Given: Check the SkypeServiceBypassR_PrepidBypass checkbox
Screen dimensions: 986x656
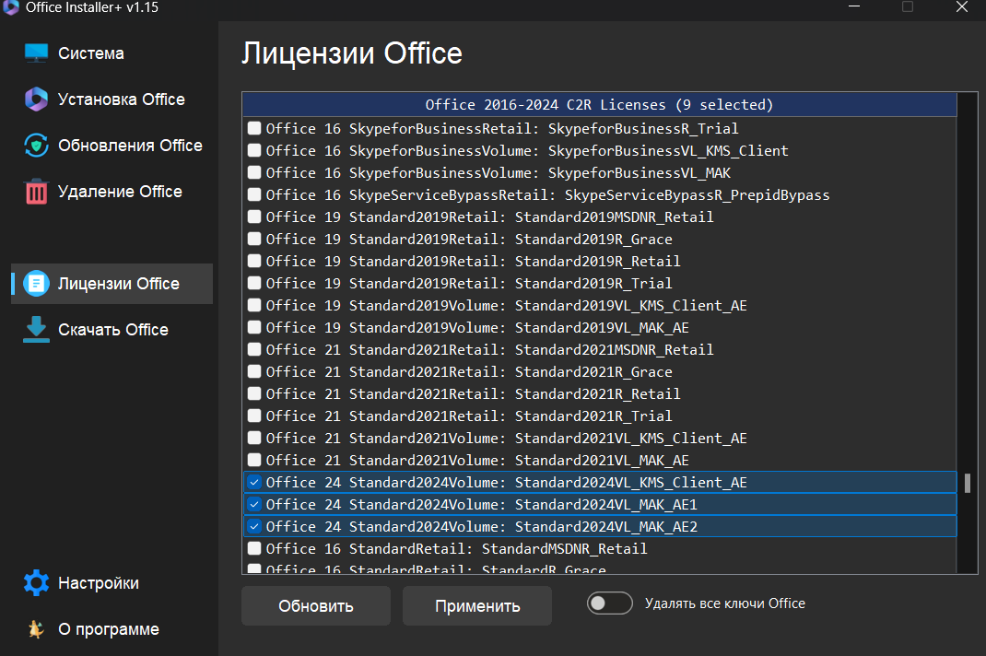Looking at the screenshot, I should click(254, 194).
